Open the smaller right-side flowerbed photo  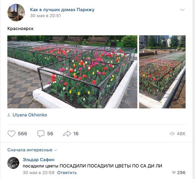coord(162,72)
